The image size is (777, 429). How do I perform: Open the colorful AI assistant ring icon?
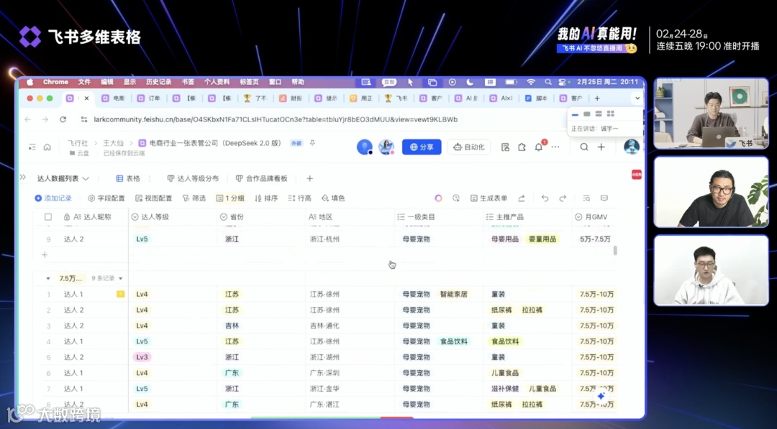[439, 198]
